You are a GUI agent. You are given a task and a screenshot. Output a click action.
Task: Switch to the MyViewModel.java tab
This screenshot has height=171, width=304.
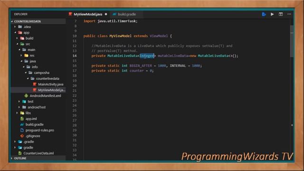[x=88, y=14]
